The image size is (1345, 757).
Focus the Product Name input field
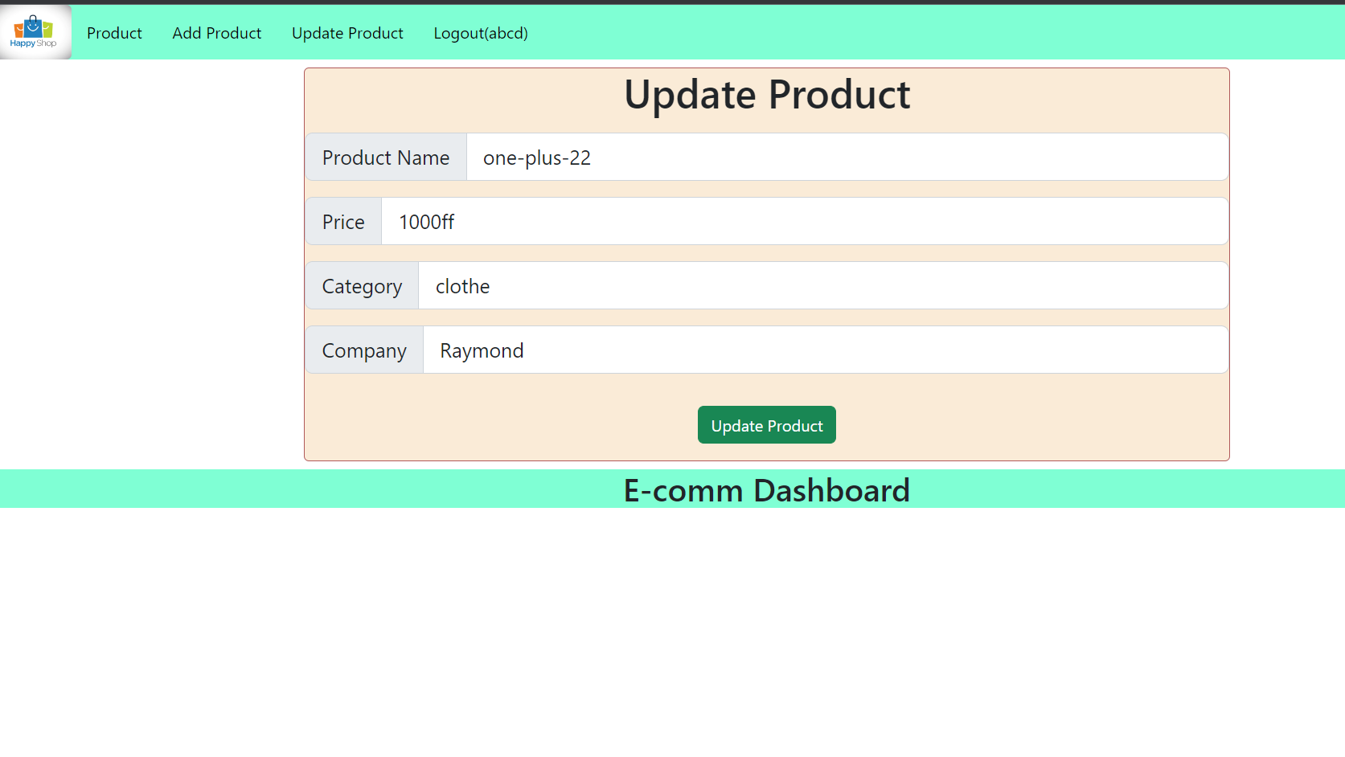(x=847, y=157)
